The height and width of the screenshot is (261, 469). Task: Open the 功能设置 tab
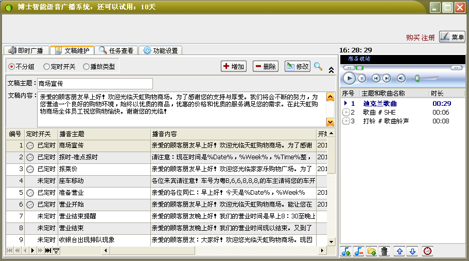pos(160,50)
